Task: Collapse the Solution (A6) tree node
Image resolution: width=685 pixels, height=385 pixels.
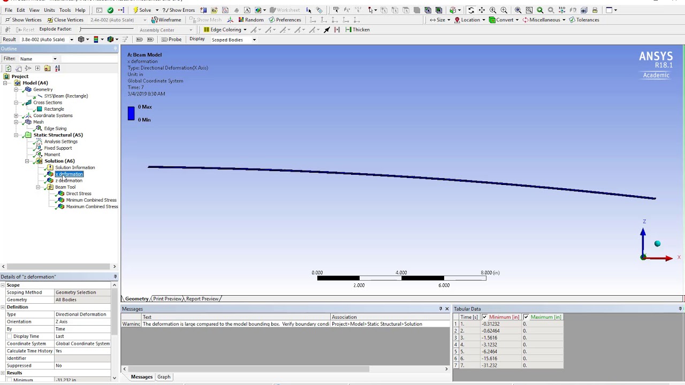Action: 27,161
